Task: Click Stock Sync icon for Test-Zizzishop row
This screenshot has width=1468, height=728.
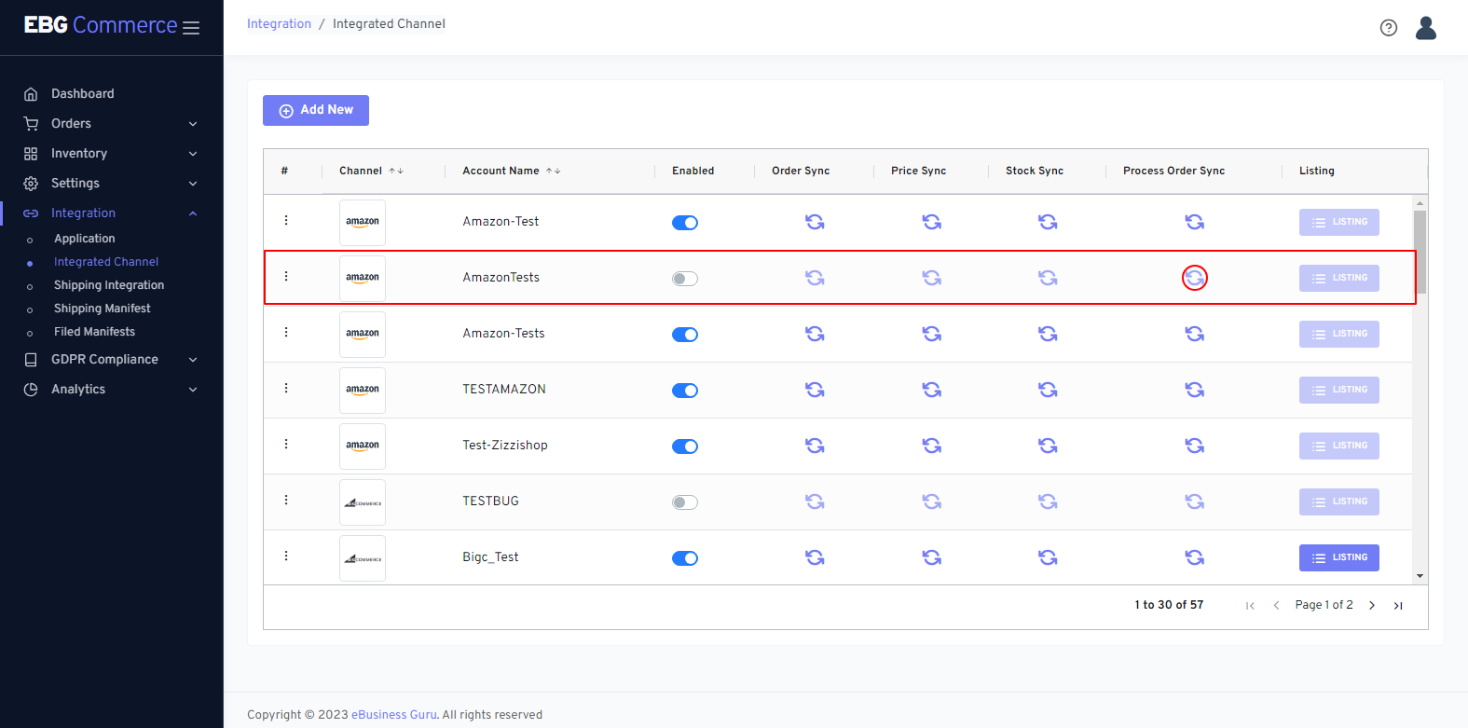Action: tap(1048, 446)
